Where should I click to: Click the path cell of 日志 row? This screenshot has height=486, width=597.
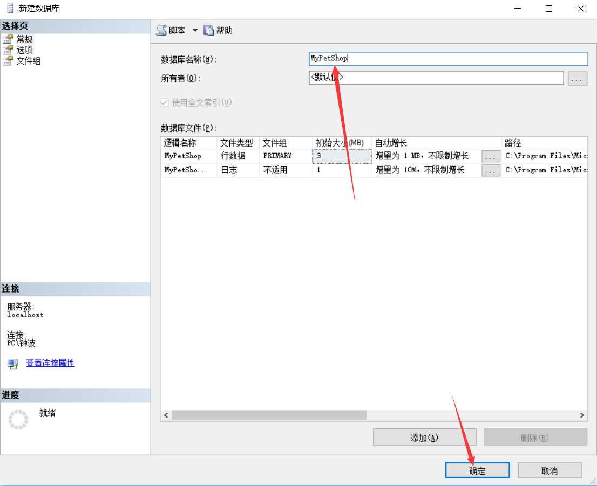pos(545,170)
